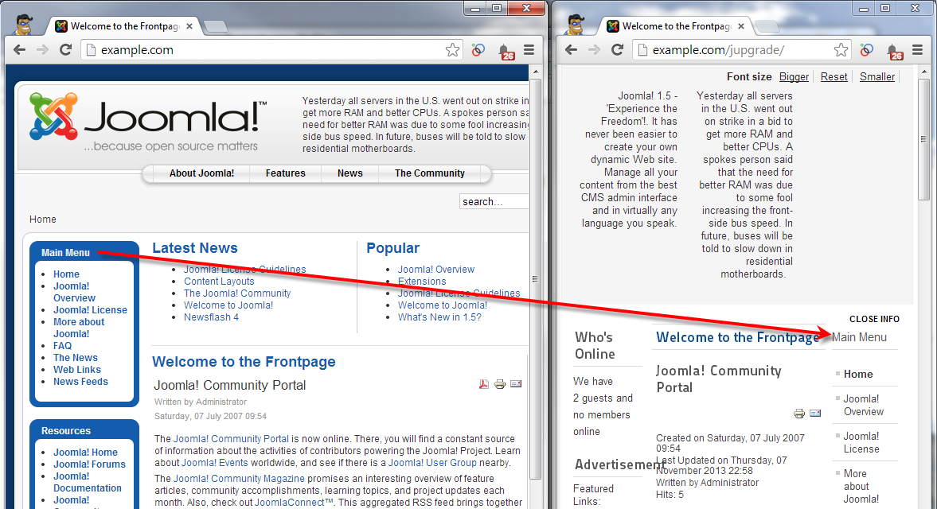Open new tab in right browser window

[x=767, y=26]
